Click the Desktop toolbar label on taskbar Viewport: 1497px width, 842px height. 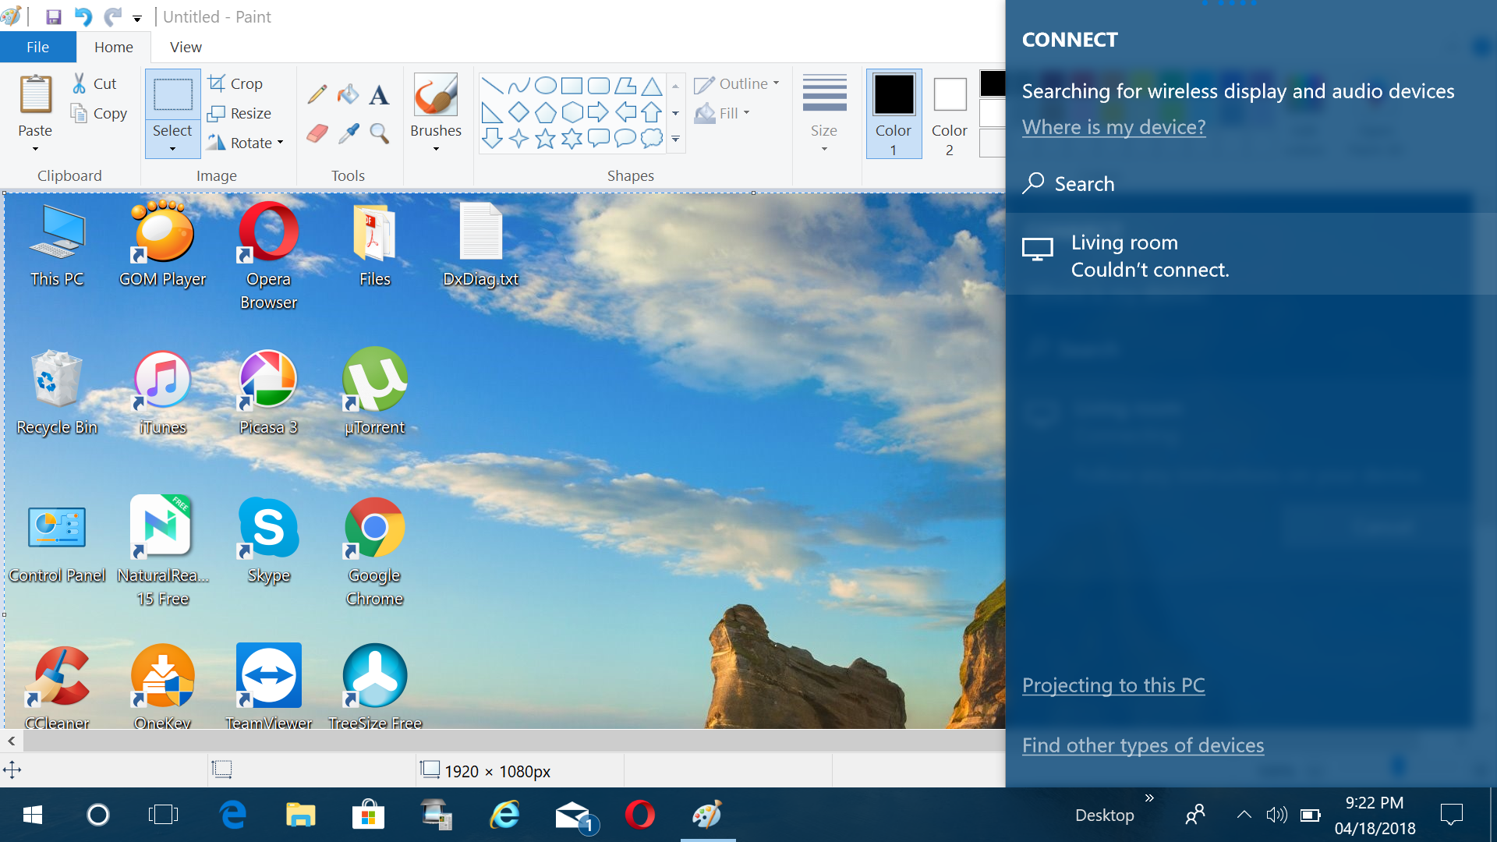1105,815
